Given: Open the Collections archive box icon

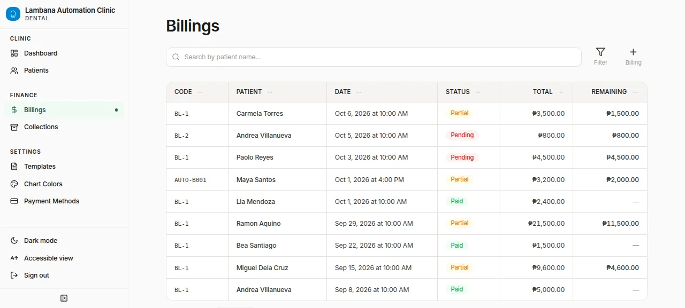Looking at the screenshot, I should point(14,127).
